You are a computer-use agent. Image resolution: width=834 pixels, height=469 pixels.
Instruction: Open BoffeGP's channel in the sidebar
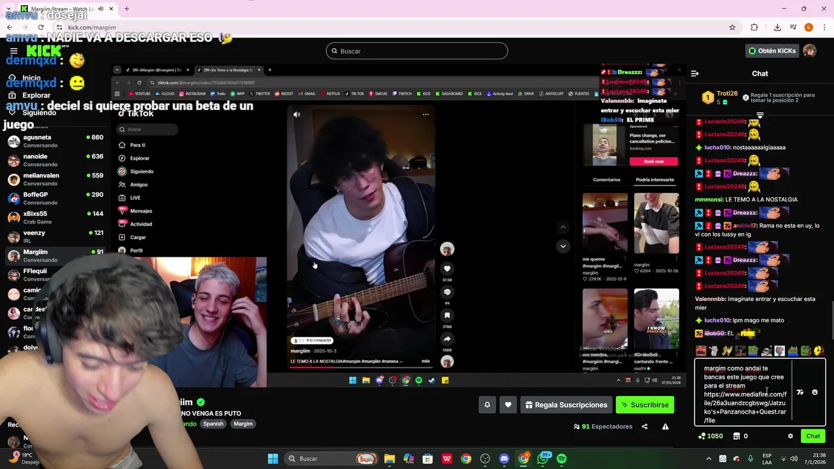click(x=55, y=198)
